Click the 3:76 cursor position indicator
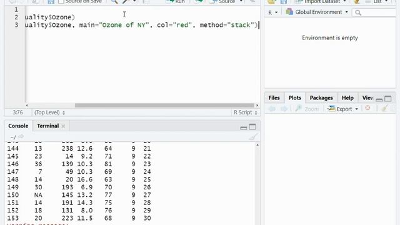 tap(17, 112)
